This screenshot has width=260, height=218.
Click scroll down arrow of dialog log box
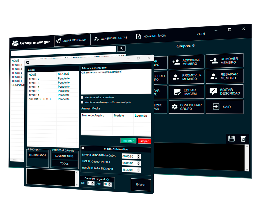point(77,185)
